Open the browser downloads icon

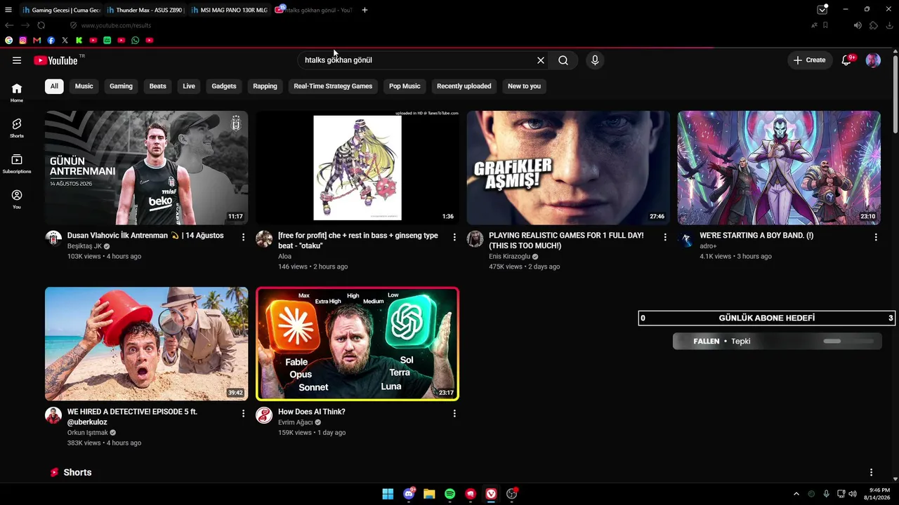click(889, 25)
